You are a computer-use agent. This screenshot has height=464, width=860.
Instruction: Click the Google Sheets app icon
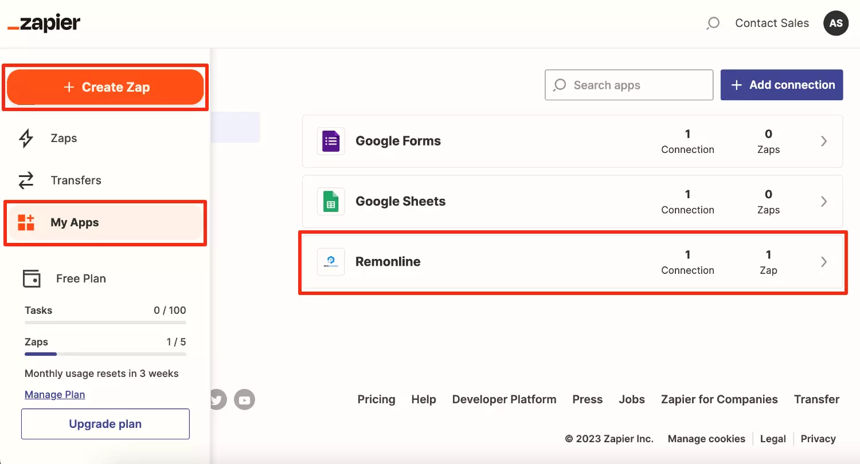tap(331, 201)
